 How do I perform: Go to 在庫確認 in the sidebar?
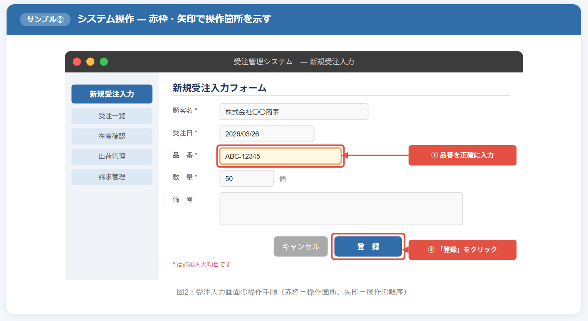tap(112, 136)
